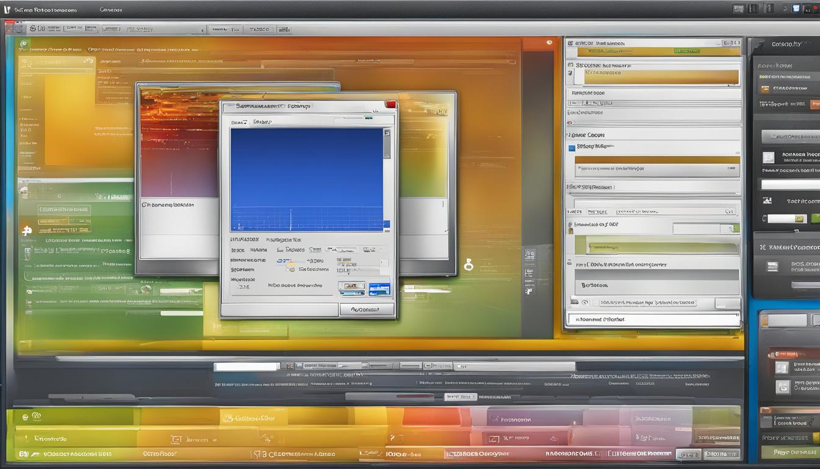Click the blue system tray icon at top right
Image resolution: width=820 pixels, height=469 pixels.
click(796, 9)
